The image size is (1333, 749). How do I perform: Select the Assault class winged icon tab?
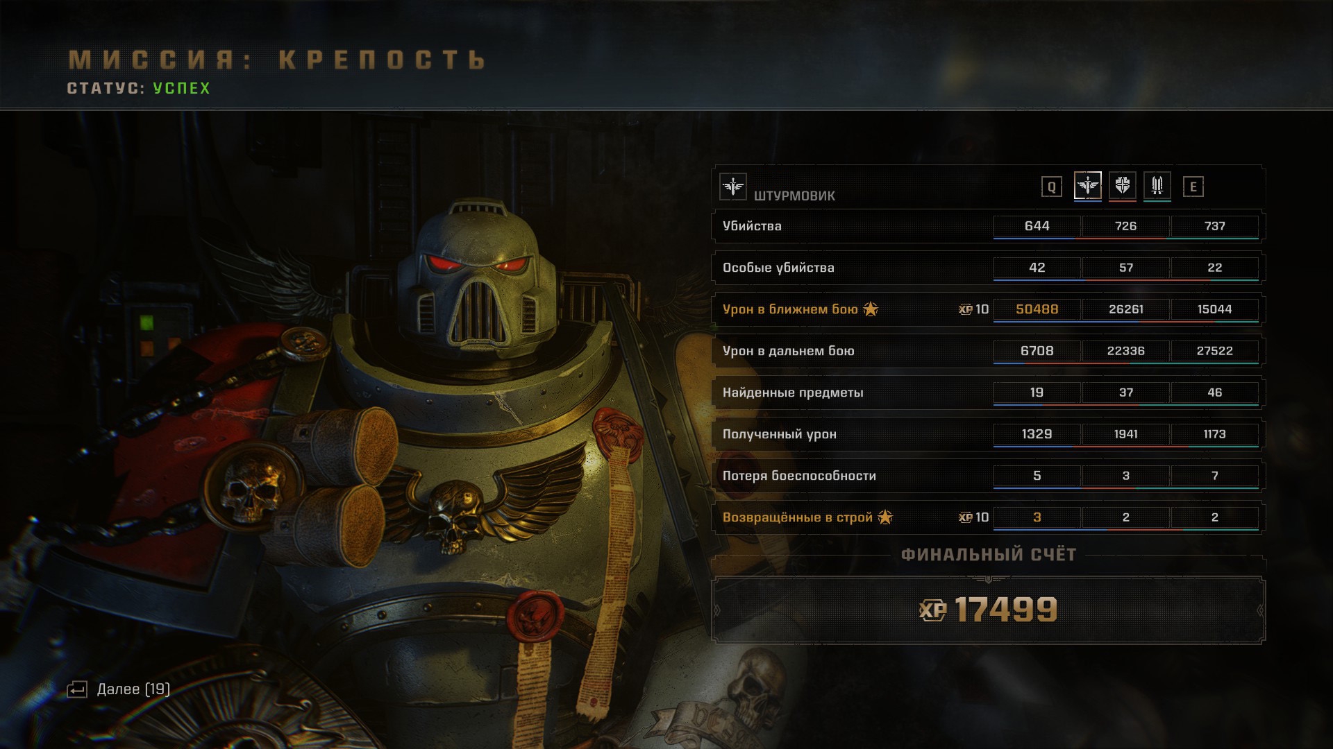point(1087,185)
